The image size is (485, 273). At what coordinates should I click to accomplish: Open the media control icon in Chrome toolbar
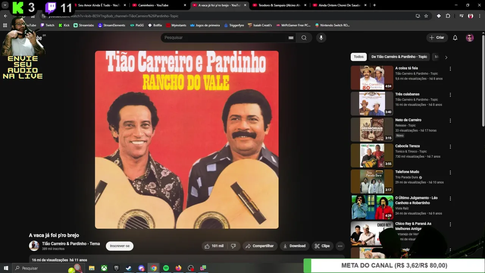(x=461, y=16)
